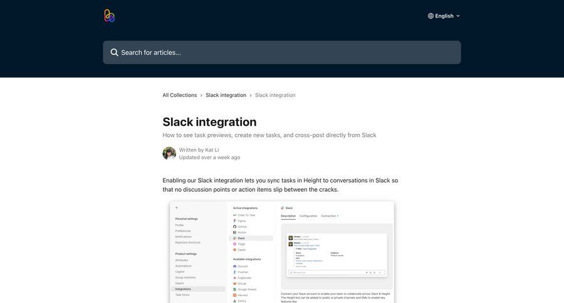564x303 pixels.
Task: Select the Figma icon under Active integrations
Action: point(235,221)
